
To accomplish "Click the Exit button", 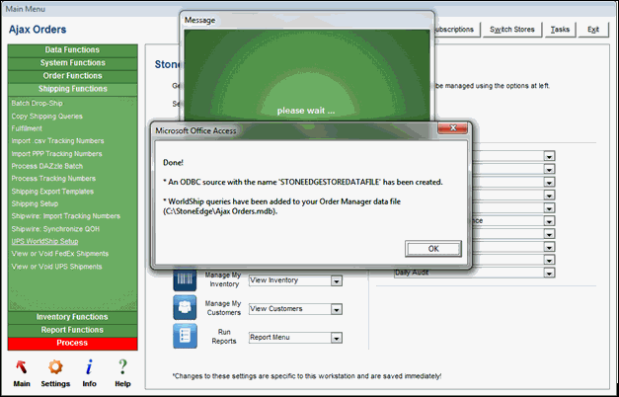I will click(593, 30).
